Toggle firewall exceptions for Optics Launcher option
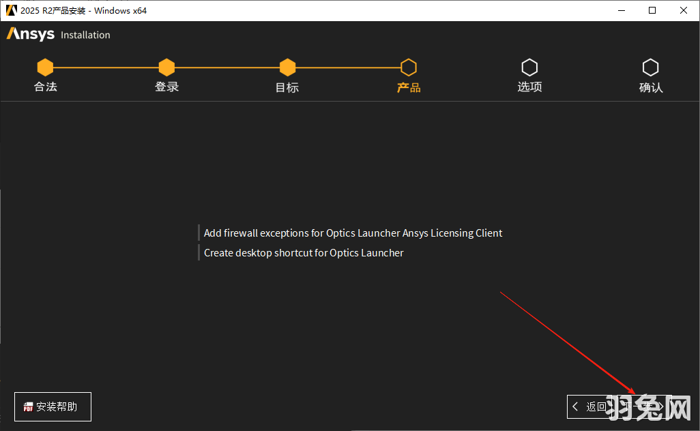 pyautogui.click(x=353, y=233)
